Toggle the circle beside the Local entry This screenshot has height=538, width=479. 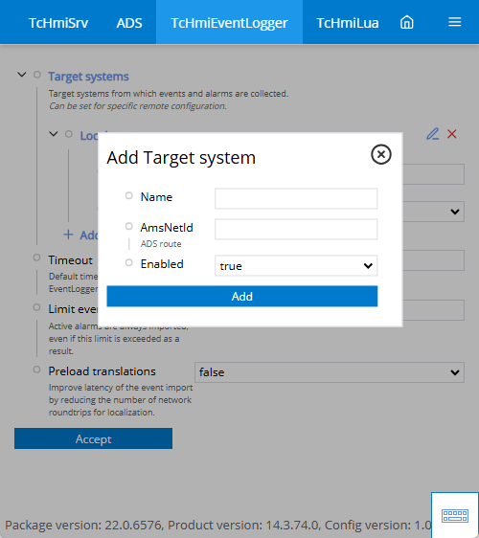pos(69,134)
